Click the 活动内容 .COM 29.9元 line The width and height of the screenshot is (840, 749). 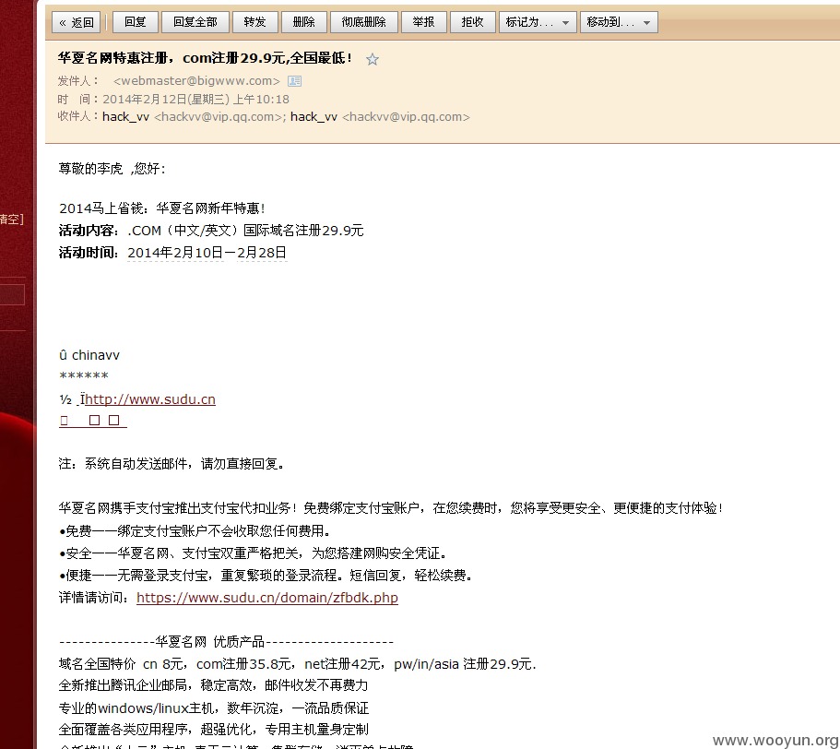click(211, 231)
